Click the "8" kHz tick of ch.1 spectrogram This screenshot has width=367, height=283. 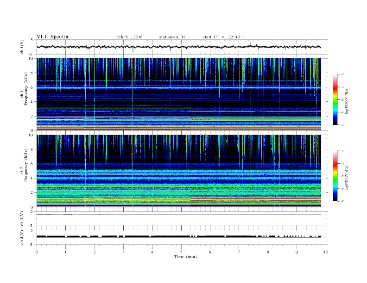click(x=32, y=73)
